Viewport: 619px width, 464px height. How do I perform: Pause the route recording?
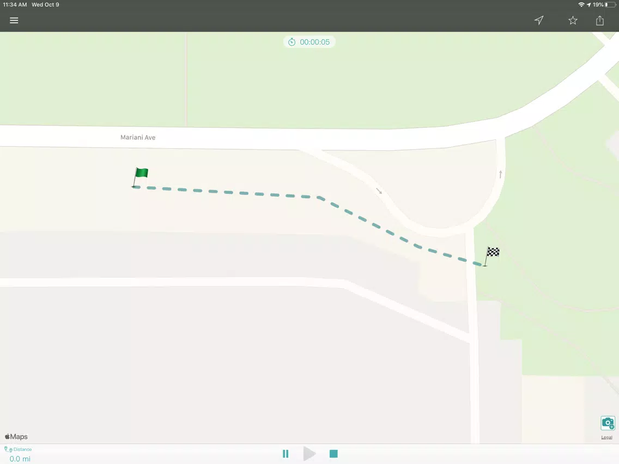coord(286,454)
